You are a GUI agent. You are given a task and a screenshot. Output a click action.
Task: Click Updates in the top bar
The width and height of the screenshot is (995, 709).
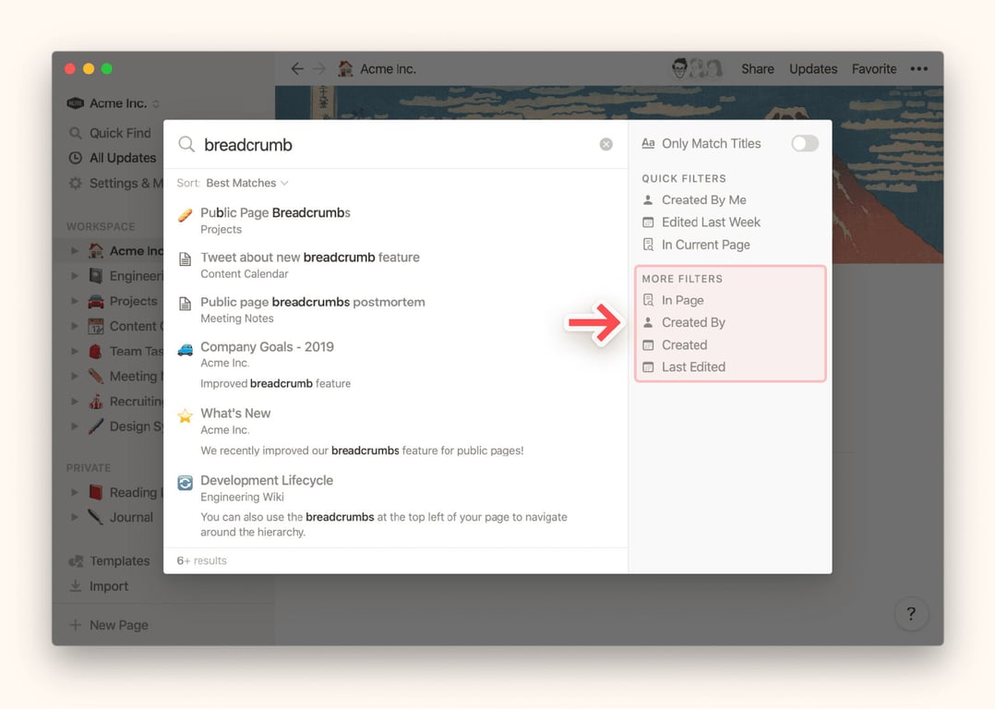(x=813, y=68)
